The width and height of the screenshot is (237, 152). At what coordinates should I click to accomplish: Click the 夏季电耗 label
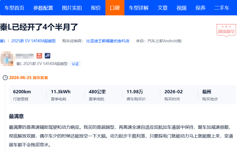pyautogui.click(x=58, y=99)
